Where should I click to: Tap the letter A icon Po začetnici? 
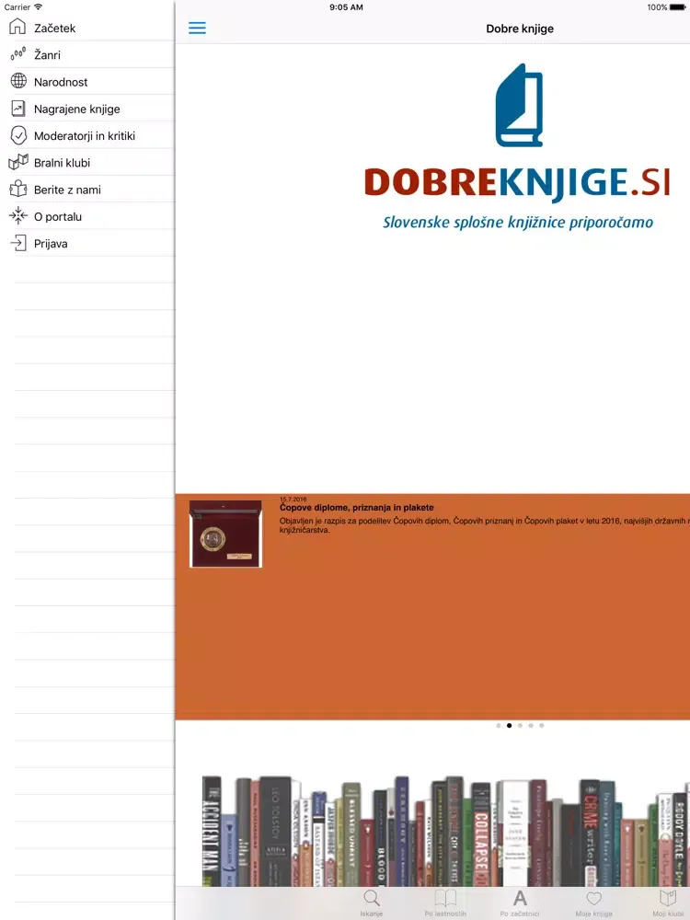(x=520, y=898)
